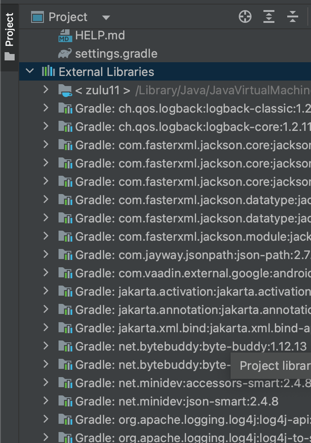Expand the com.vaadin.external.google chevron

[x=46, y=272]
